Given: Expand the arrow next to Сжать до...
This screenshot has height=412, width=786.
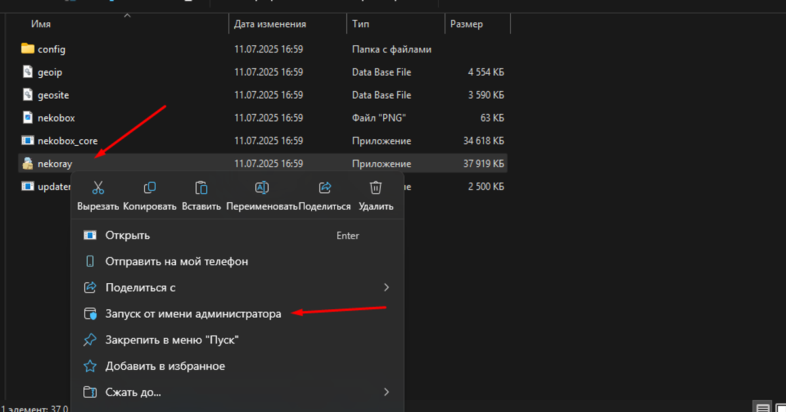Looking at the screenshot, I should [386, 392].
